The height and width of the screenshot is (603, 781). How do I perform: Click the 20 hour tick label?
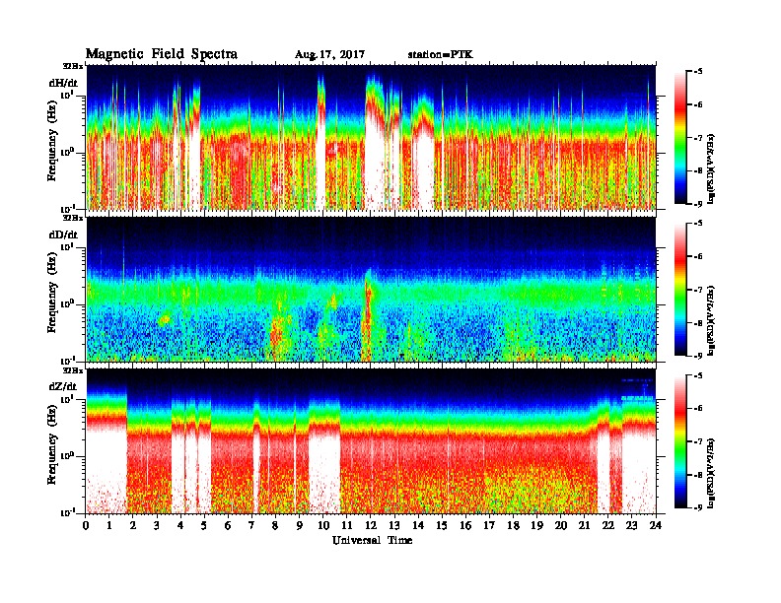coord(561,526)
